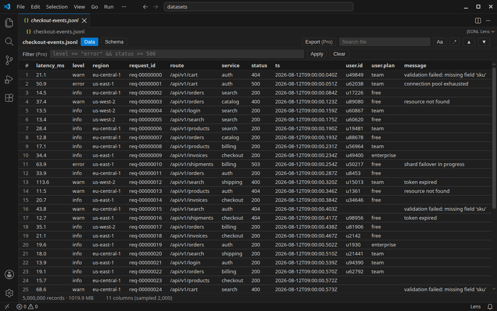Click 'shard failover in progress' message

coord(434,164)
